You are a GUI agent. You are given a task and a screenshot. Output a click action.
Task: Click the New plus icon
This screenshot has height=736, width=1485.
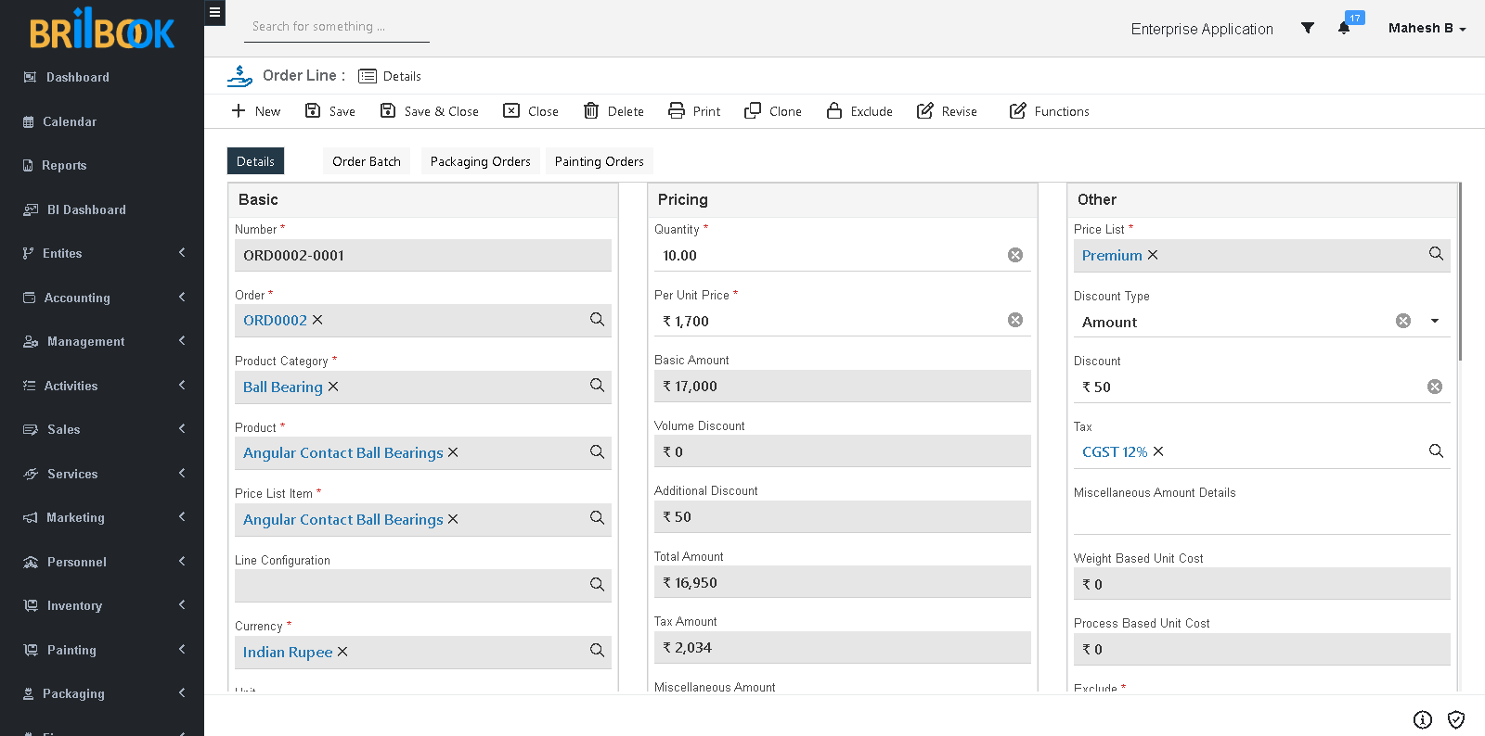(239, 111)
